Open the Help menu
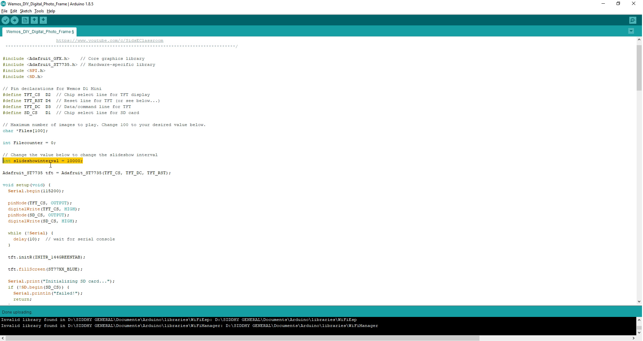643x341 pixels. click(x=51, y=11)
